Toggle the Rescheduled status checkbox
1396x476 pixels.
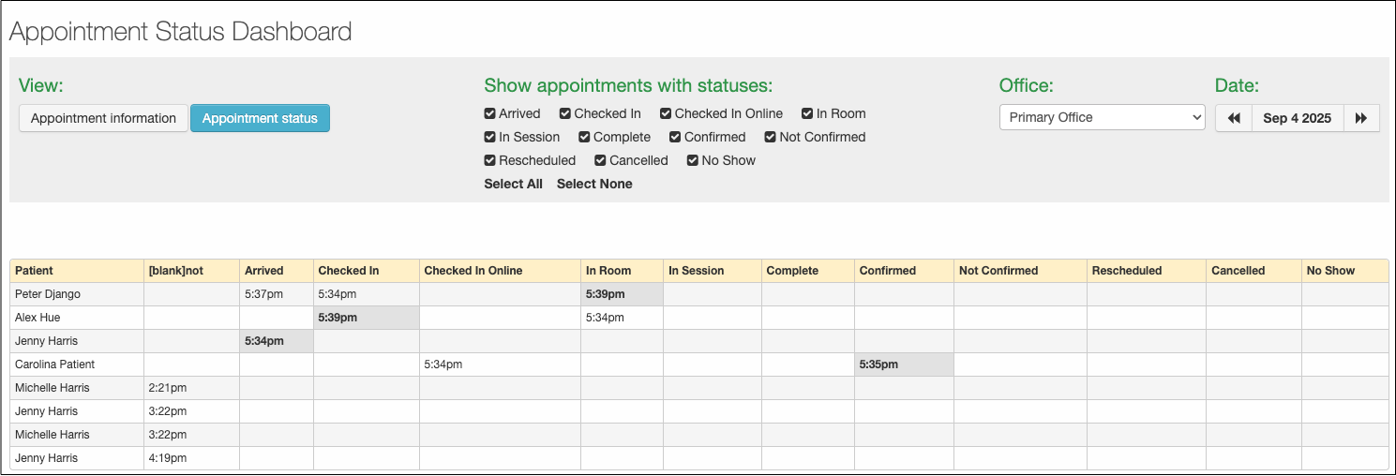coord(490,161)
